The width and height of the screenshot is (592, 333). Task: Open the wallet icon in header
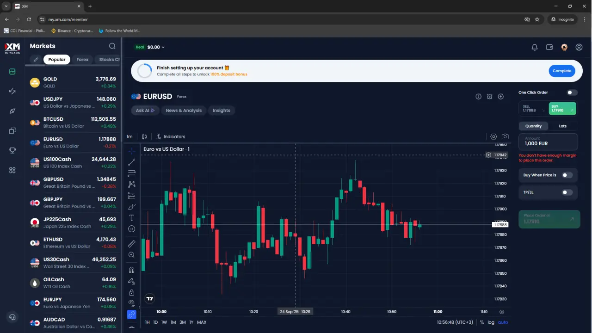point(549,47)
